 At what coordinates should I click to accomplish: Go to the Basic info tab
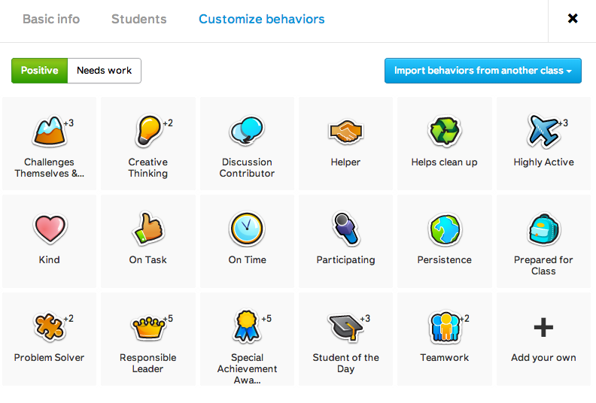(51, 19)
